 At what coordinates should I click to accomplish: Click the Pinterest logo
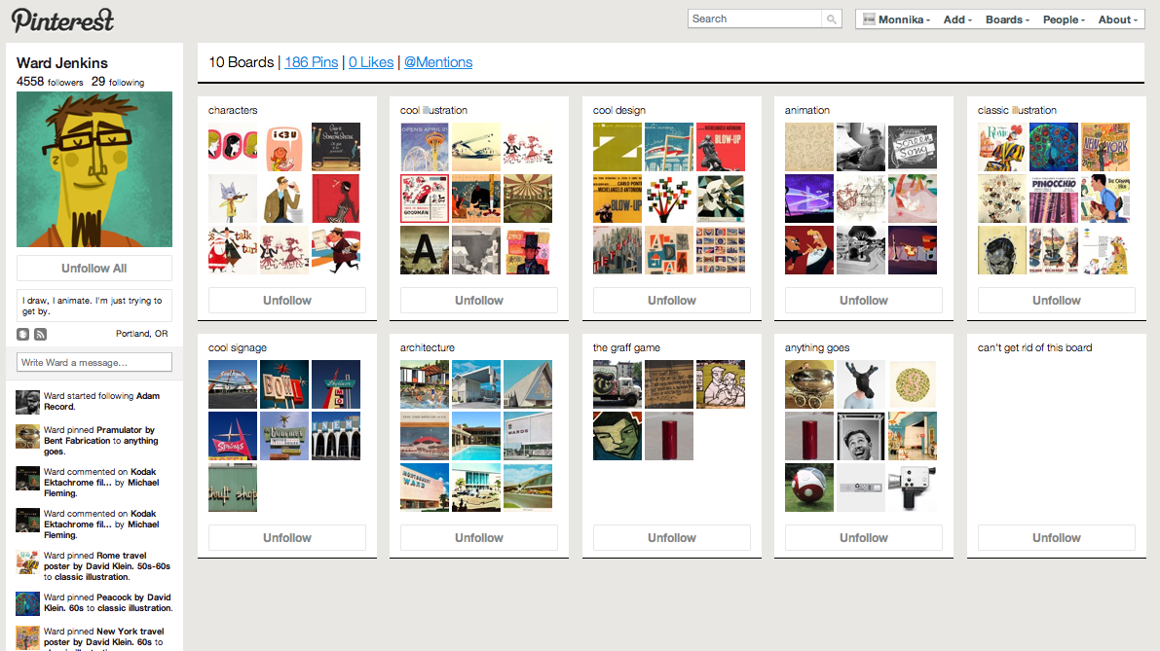tap(63, 20)
